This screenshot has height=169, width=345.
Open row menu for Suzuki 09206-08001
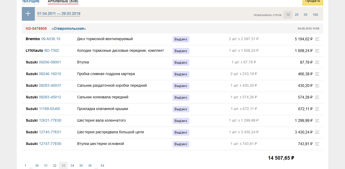click(317, 62)
